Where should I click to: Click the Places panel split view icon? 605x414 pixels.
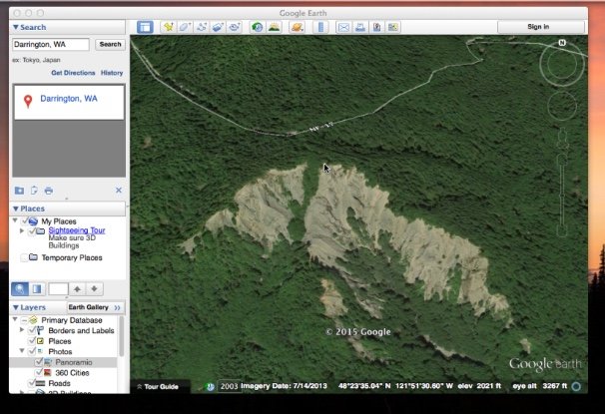pyautogui.click(x=37, y=288)
